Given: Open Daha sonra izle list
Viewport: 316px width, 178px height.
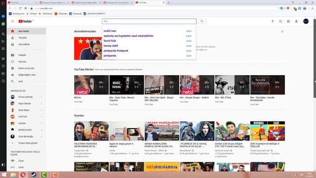Looking at the screenshot, I should 26,68.
